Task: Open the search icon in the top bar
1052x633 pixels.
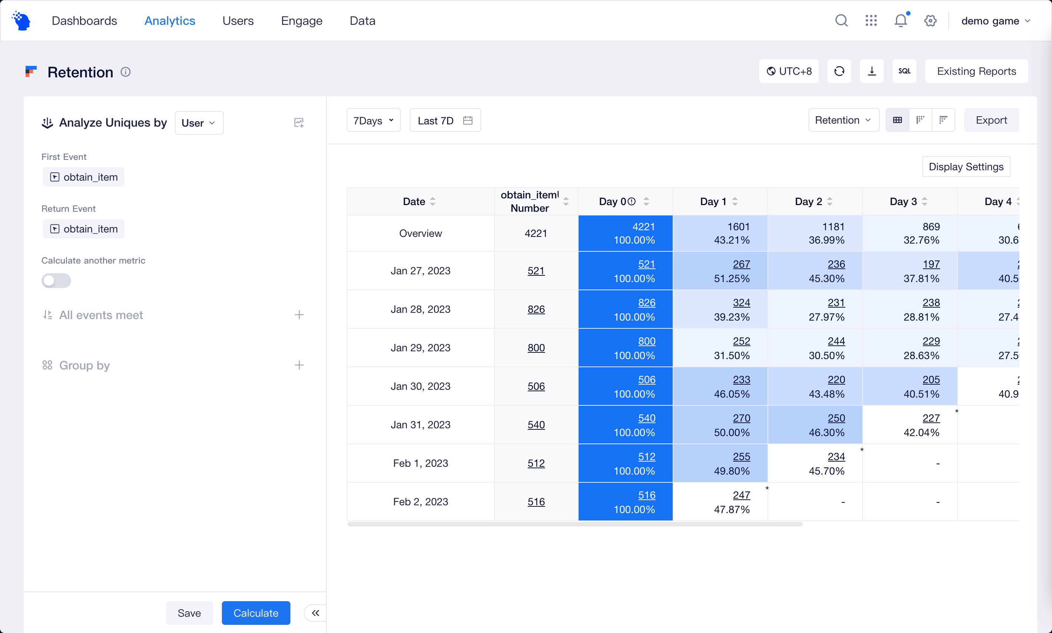Action: coord(841,20)
